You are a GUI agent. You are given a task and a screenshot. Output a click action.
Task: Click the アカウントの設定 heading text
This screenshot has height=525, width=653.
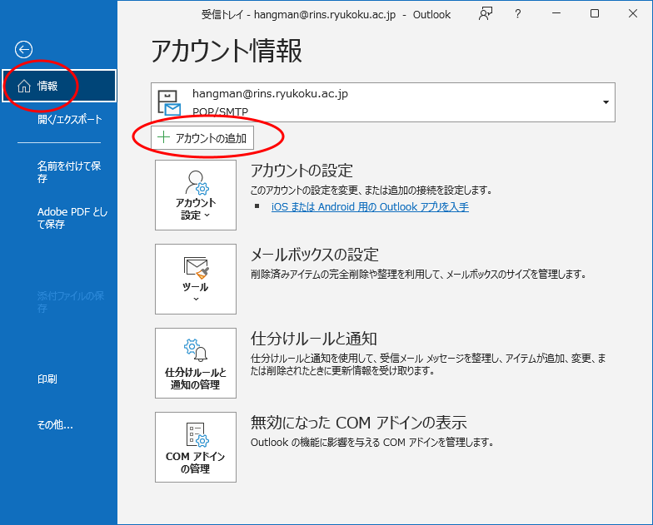[x=302, y=171]
